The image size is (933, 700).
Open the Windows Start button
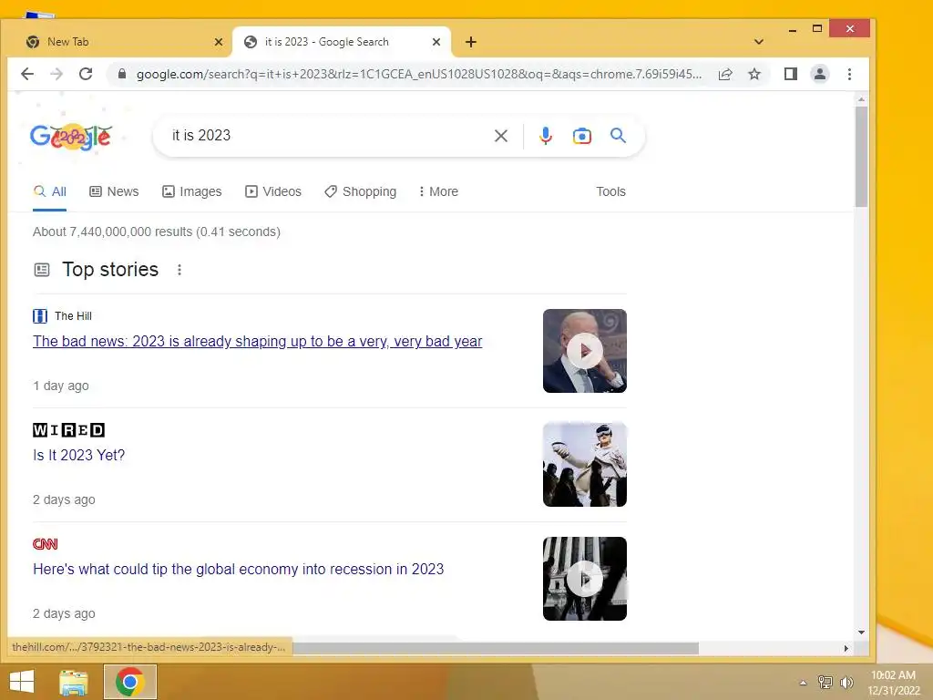tap(22, 682)
